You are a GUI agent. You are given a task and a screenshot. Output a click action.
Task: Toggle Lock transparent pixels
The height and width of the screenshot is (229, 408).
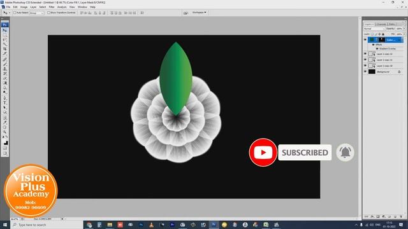click(372, 34)
